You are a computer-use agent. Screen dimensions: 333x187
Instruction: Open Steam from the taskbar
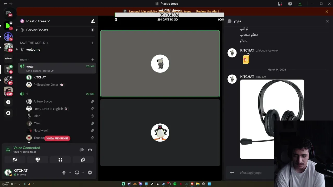coord(163,184)
